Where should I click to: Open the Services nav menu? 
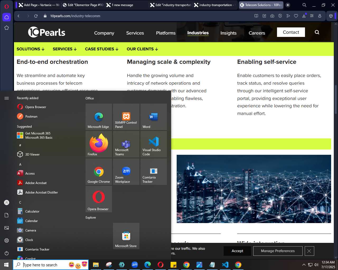[x=135, y=33]
